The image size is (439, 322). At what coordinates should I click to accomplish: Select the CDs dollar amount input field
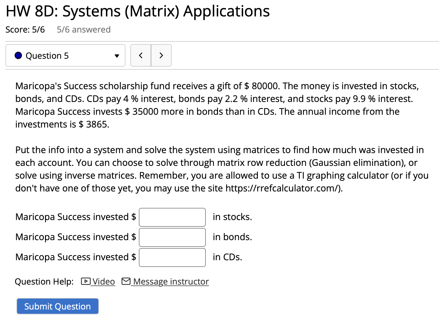[x=172, y=257]
